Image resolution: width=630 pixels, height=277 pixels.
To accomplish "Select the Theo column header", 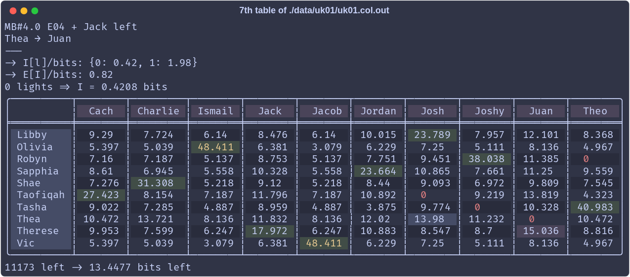I will [595, 111].
